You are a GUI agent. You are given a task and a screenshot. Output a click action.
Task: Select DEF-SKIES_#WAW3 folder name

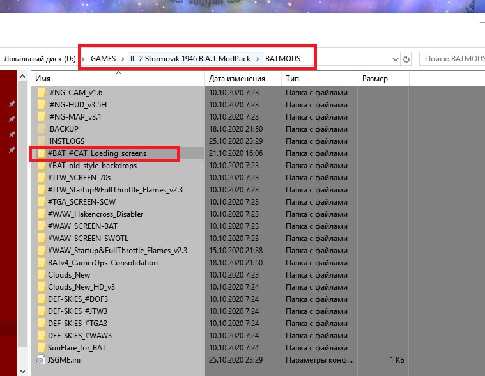coord(80,336)
